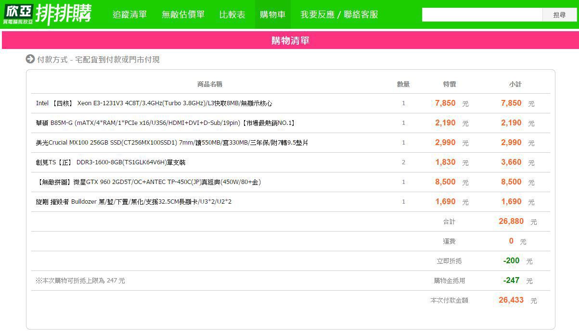Open the 購物車 tab
Screen dimensions: 579x331
pyautogui.click(x=273, y=14)
